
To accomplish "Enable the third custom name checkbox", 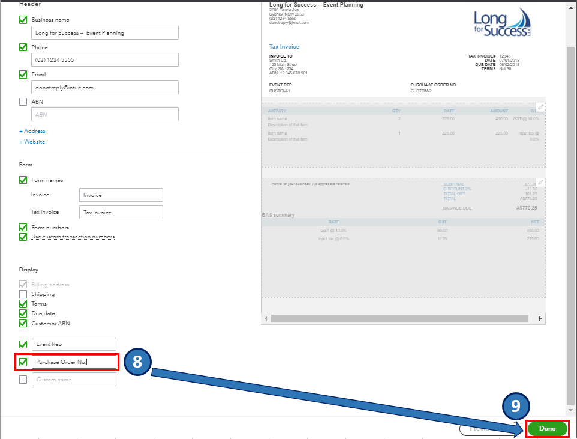I will click(x=23, y=380).
